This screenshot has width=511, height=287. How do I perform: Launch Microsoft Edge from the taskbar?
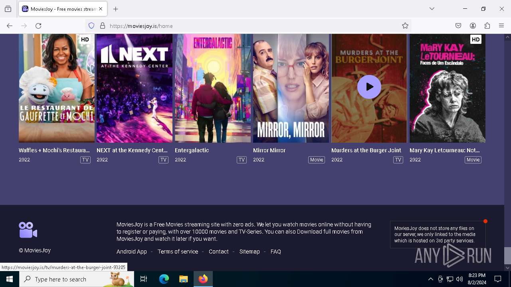point(164,279)
